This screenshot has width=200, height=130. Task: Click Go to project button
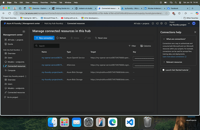tap(15, 97)
